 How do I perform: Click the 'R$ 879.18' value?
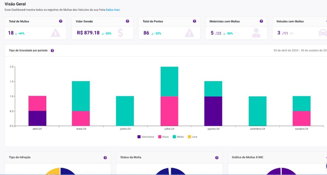click(88, 33)
